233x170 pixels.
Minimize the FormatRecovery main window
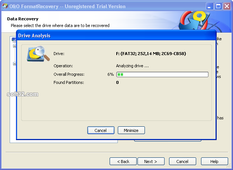210,6
